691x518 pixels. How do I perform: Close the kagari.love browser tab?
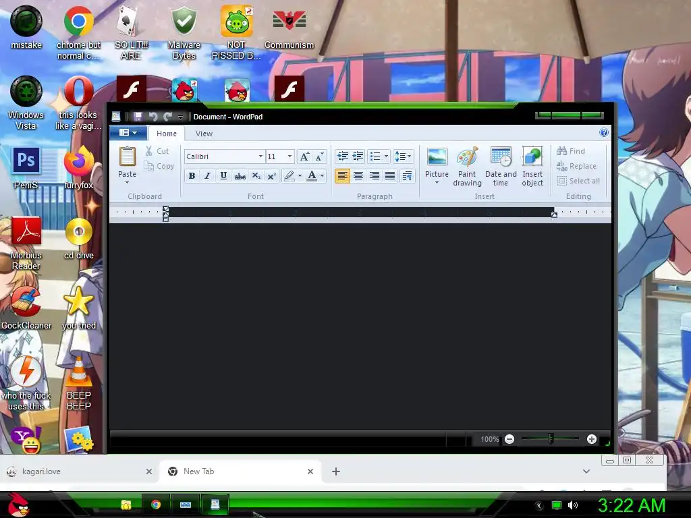(149, 471)
